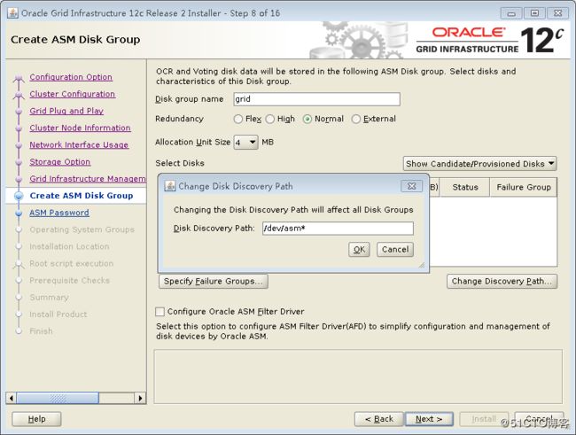
Task: Close the Change Disk Discovery Path dialog
Action: coord(411,186)
